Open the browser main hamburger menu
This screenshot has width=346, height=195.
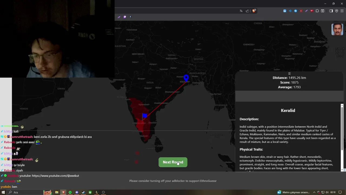(342, 11)
